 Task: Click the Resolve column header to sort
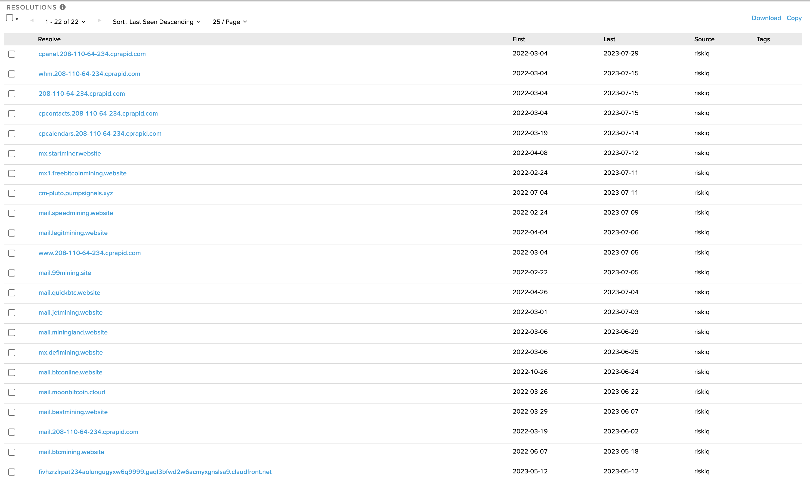pyautogui.click(x=50, y=39)
